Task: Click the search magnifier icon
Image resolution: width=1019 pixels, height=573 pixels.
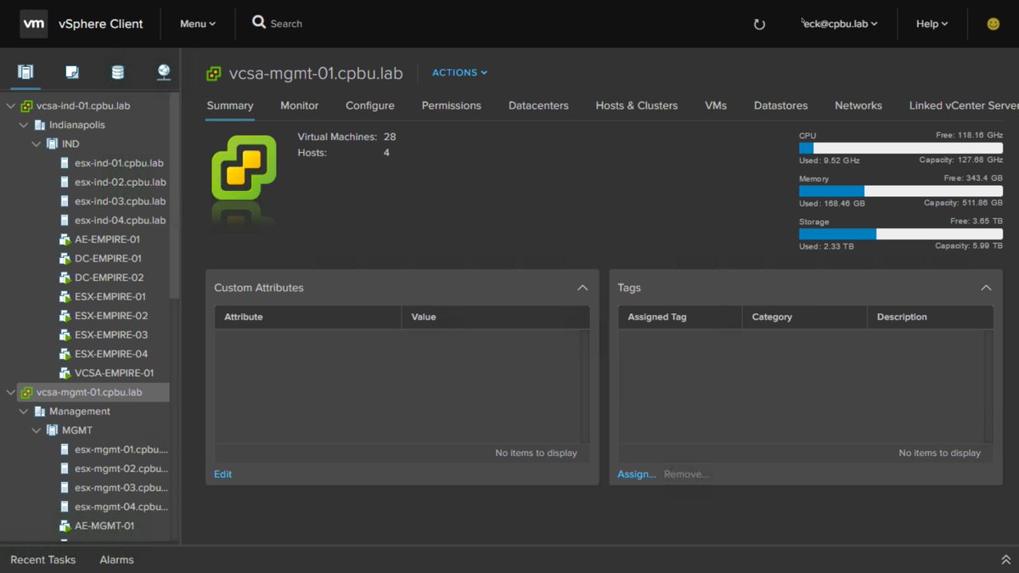Action: coord(259,23)
